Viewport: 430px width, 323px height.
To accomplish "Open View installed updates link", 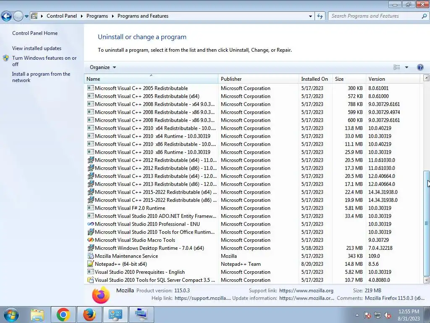I will click(37, 48).
